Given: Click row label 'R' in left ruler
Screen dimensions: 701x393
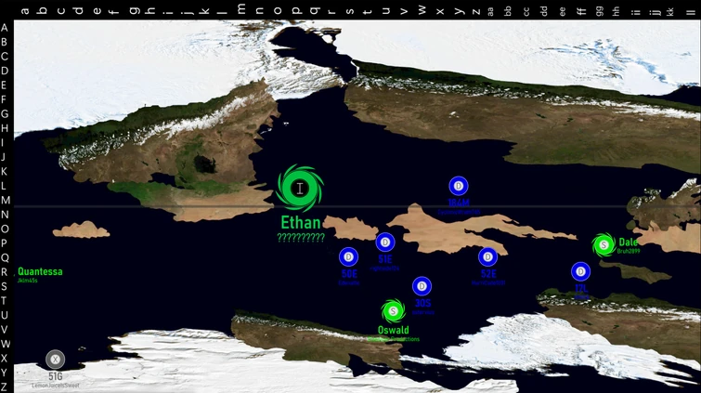Looking at the screenshot, I should [5, 271].
